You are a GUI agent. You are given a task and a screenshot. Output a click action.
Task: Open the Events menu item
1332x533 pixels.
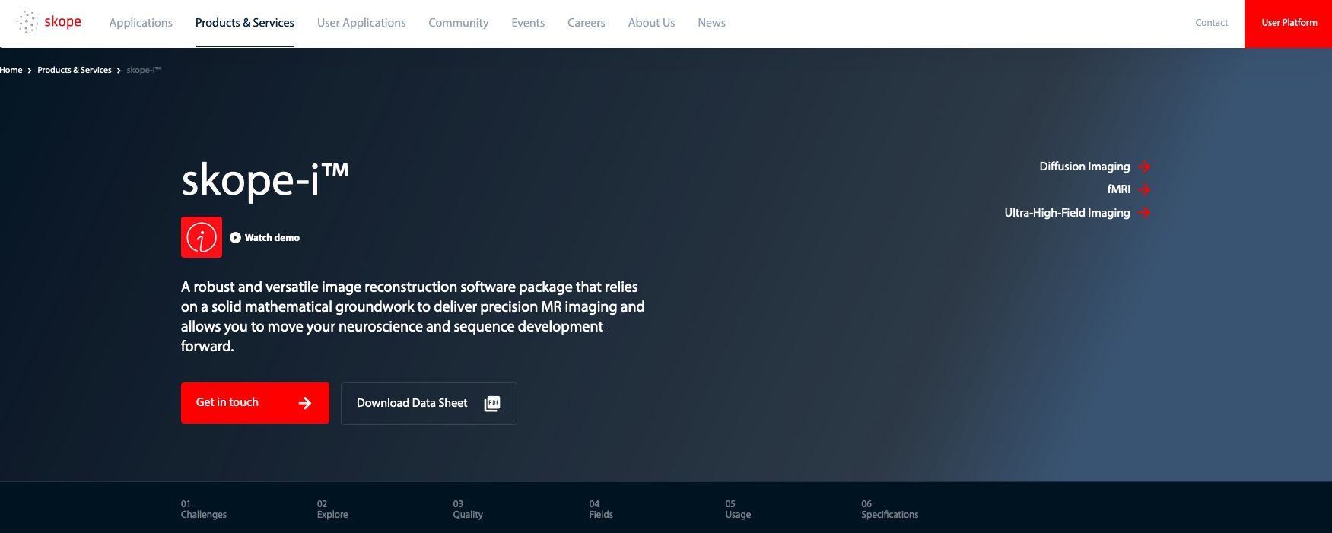528,23
